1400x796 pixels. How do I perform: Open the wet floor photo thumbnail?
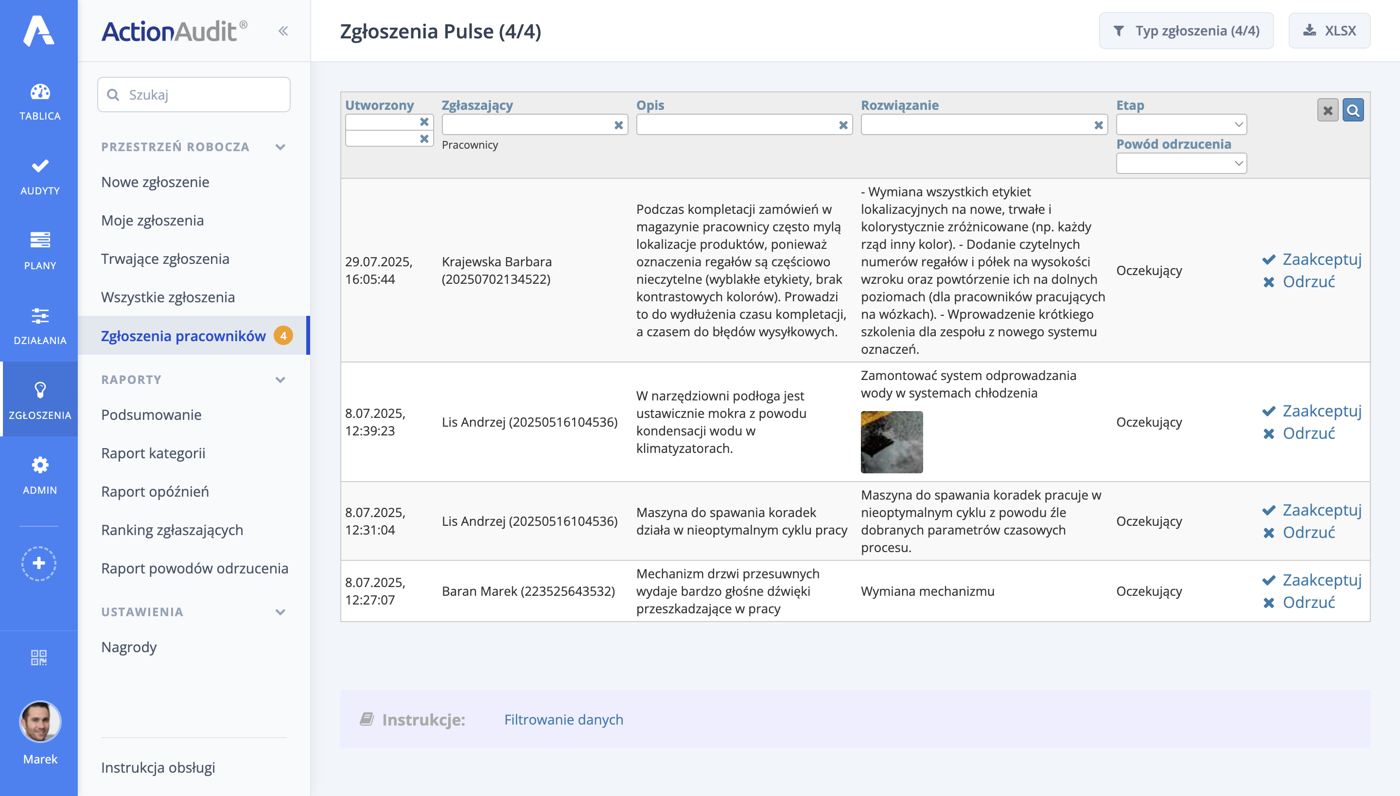(891, 442)
